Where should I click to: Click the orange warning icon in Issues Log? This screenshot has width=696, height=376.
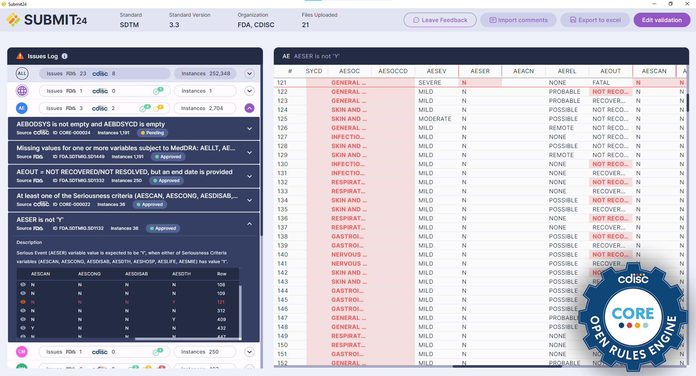pyautogui.click(x=20, y=56)
